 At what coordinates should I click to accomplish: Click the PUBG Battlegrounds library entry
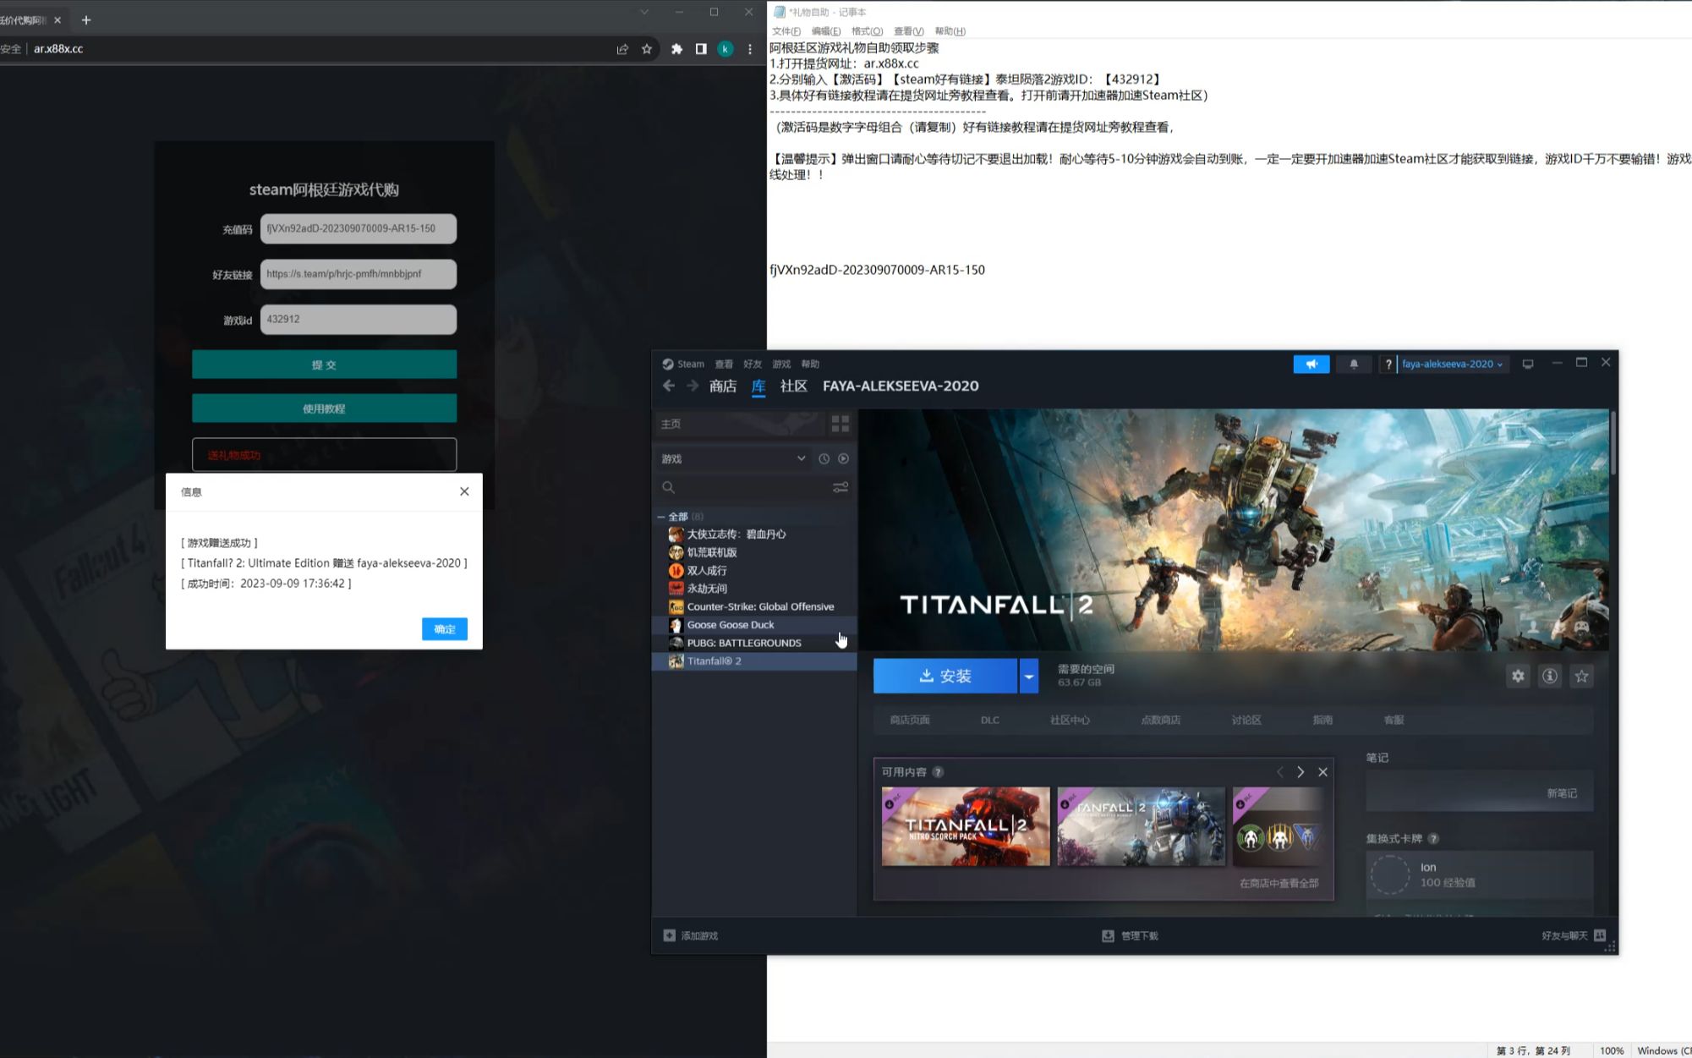click(744, 643)
